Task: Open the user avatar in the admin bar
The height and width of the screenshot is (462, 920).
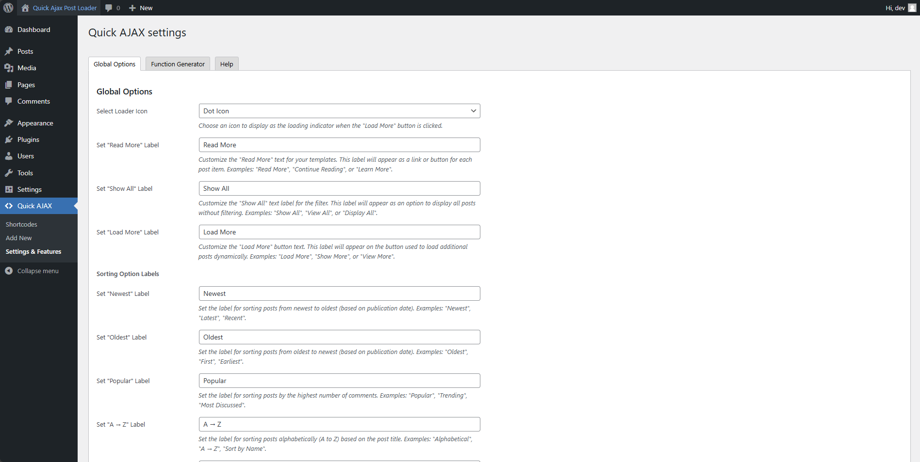Action: tap(912, 8)
